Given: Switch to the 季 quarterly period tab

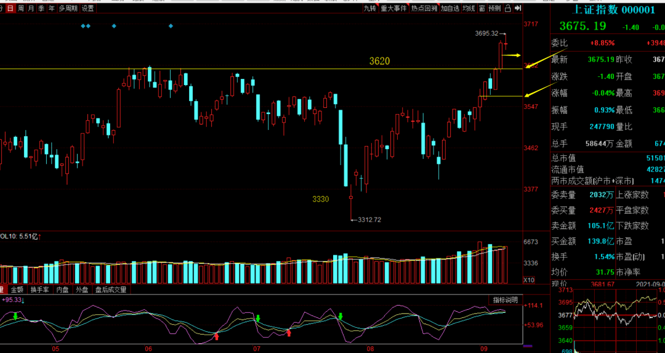Looking at the screenshot, I should [41, 9].
